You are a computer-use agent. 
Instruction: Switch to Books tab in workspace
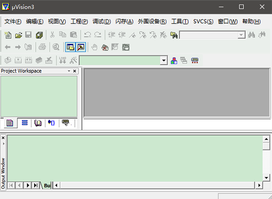38,123
